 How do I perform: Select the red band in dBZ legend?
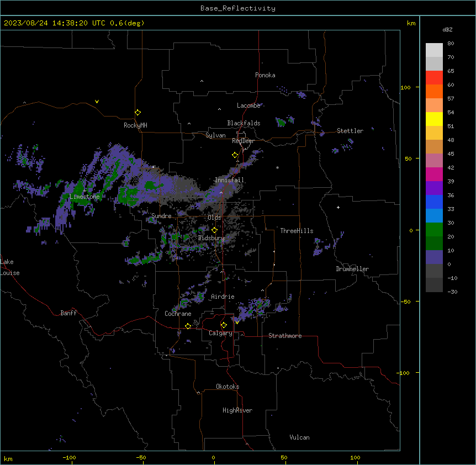[434, 77]
